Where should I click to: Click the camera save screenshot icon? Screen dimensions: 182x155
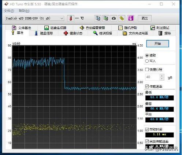pos(114,18)
